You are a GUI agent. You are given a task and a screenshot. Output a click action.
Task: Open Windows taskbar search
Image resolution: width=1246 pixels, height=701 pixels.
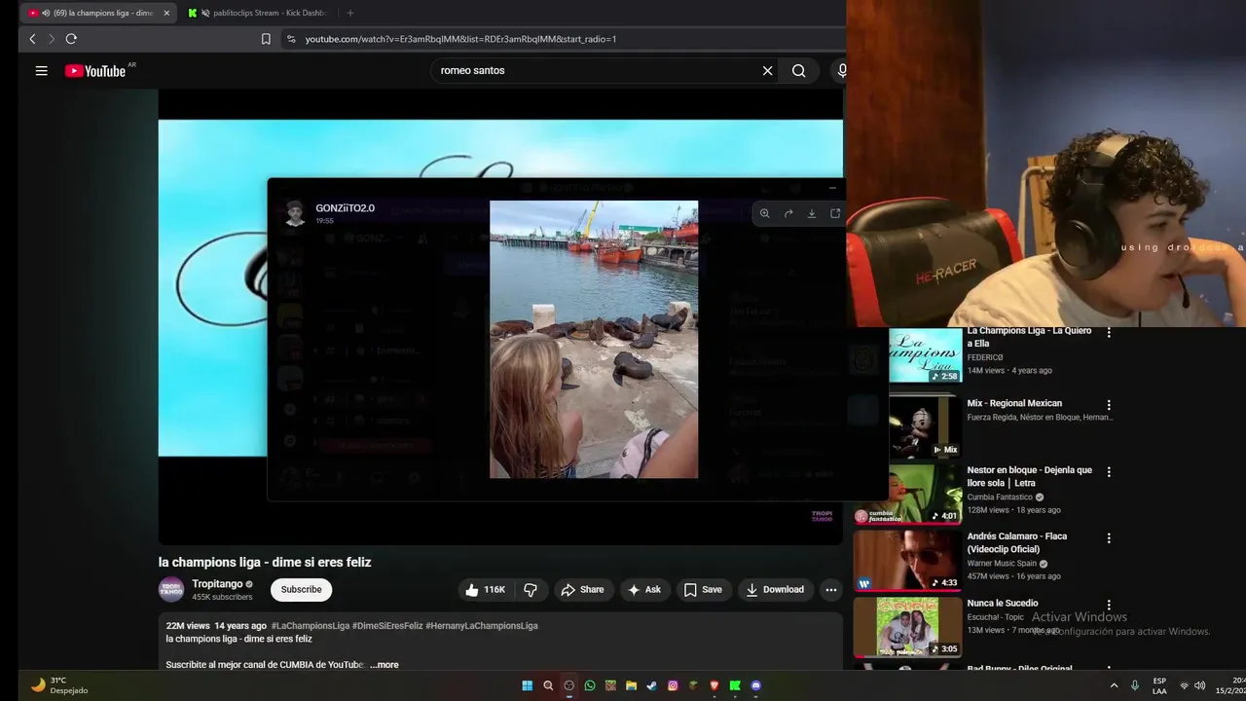[548, 685]
